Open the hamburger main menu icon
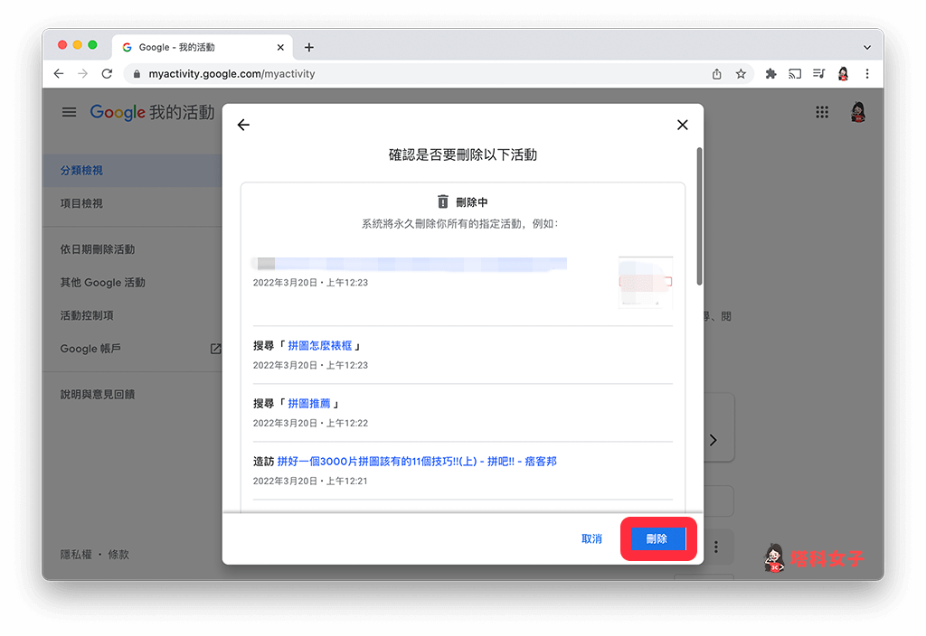 pos(69,112)
